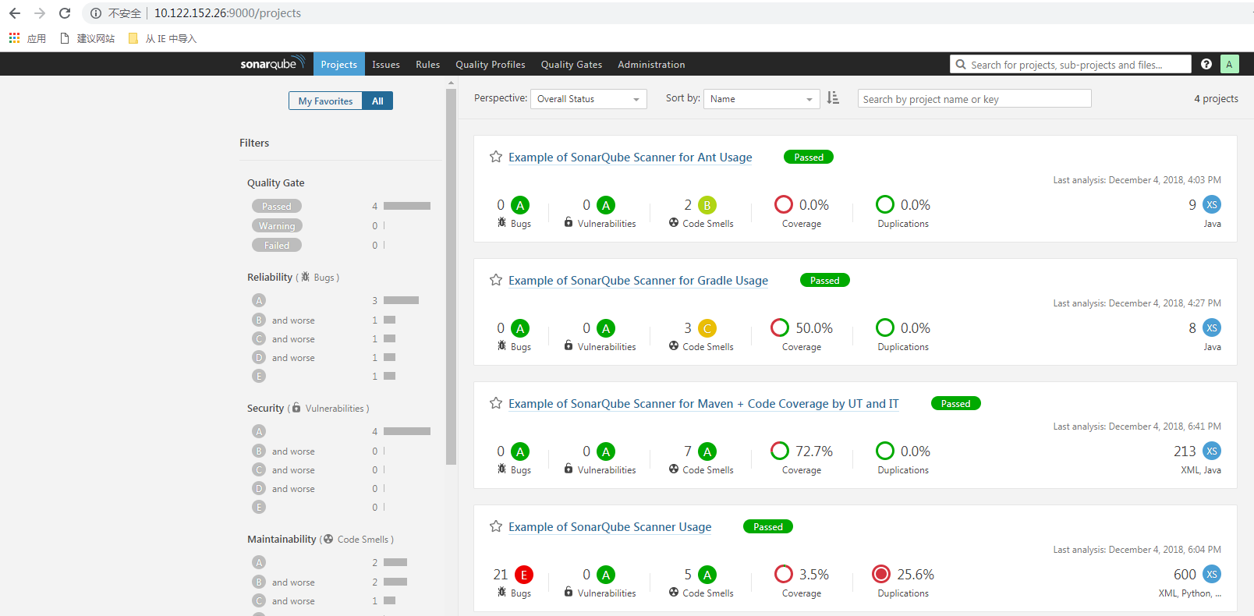The width and height of the screenshot is (1254, 616).
Task: Open Example of SonarQube Scanner for Gradle Usage
Action: click(x=638, y=280)
